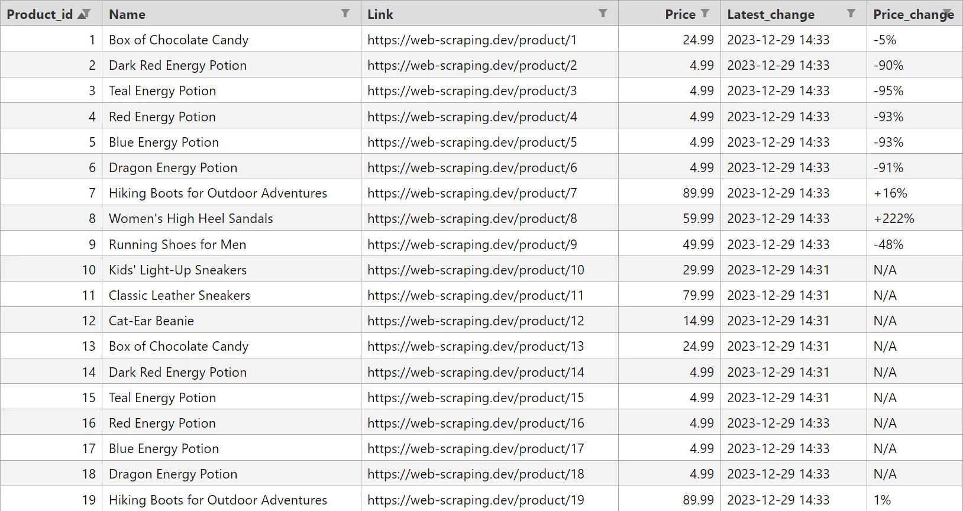Screen dimensions: 963x511
Task: Select the 1% price change cell
Action: (x=914, y=500)
